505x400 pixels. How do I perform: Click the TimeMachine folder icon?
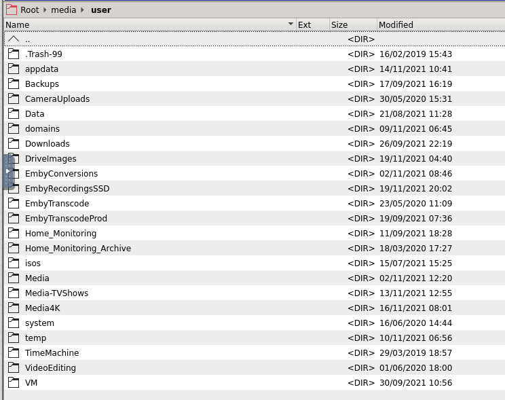[x=13, y=352]
